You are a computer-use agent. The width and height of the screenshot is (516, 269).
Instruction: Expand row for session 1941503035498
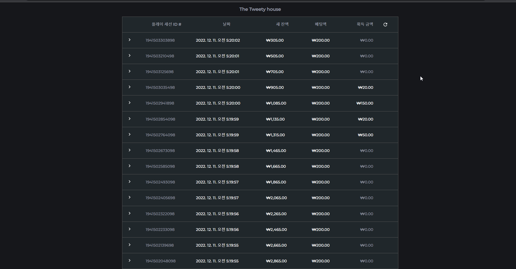pos(130,87)
